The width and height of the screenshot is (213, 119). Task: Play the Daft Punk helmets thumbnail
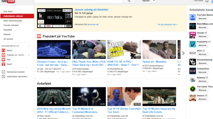(x=89, y=97)
